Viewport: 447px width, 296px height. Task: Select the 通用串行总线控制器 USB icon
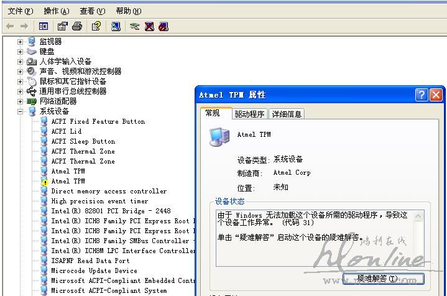tap(32, 91)
